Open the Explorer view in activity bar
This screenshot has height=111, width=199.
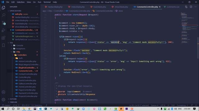(3, 8)
